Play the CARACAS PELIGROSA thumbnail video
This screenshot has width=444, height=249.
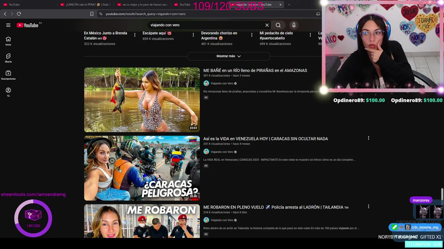[x=142, y=168]
